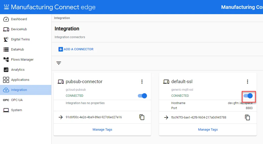Navigate to System settings
Image resolution: width=263 pixels, height=144 pixels.
pyautogui.click(x=26, y=110)
